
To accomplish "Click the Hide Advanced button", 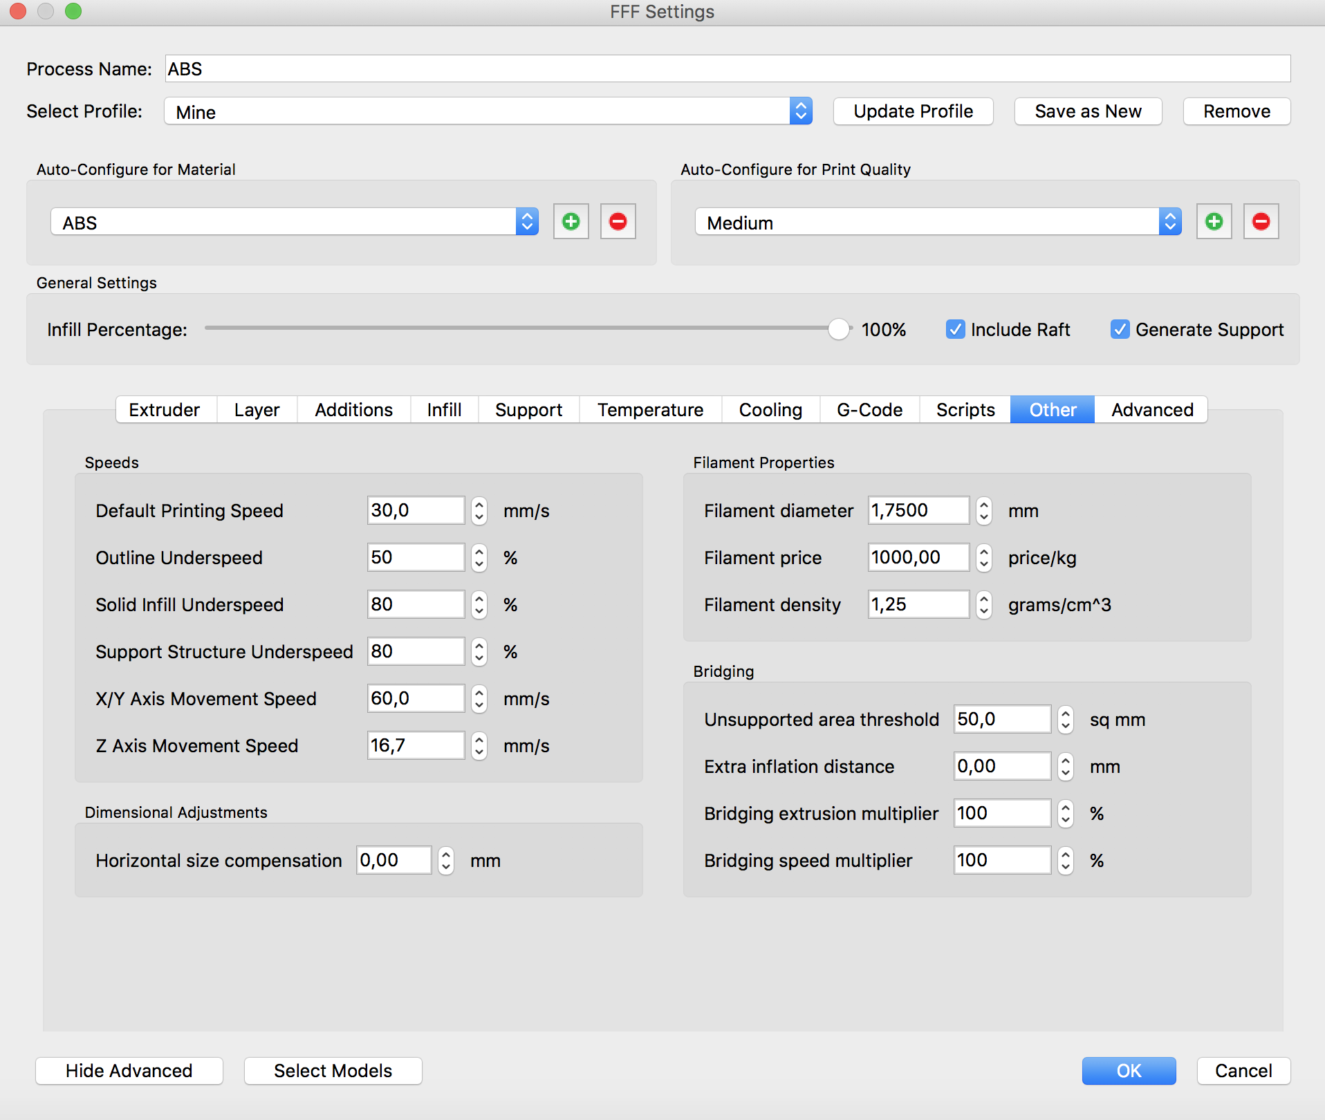I will click(x=129, y=1071).
